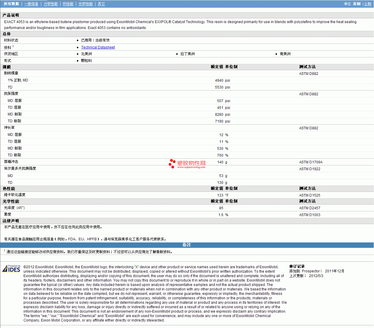Select the 所有数据 tab
The image size is (374, 328).
click(x=11, y=4)
